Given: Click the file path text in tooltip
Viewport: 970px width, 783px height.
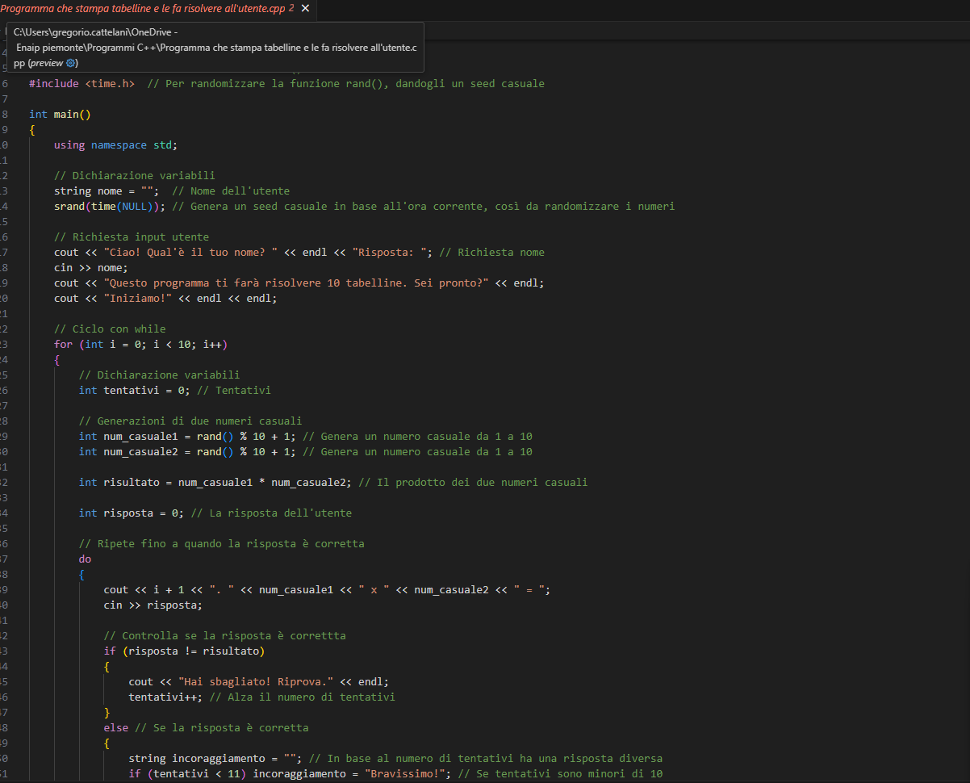Looking at the screenshot, I should [x=215, y=48].
